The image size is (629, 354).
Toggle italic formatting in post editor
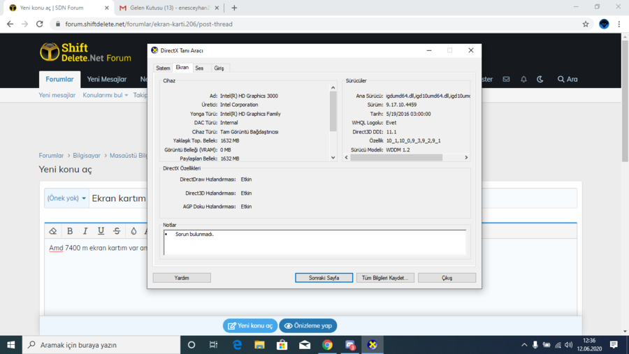coord(85,231)
